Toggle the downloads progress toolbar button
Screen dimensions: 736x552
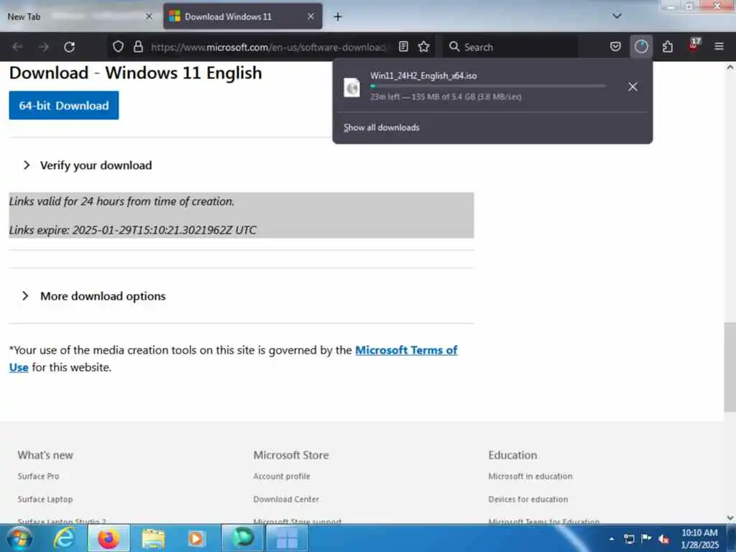coord(641,47)
